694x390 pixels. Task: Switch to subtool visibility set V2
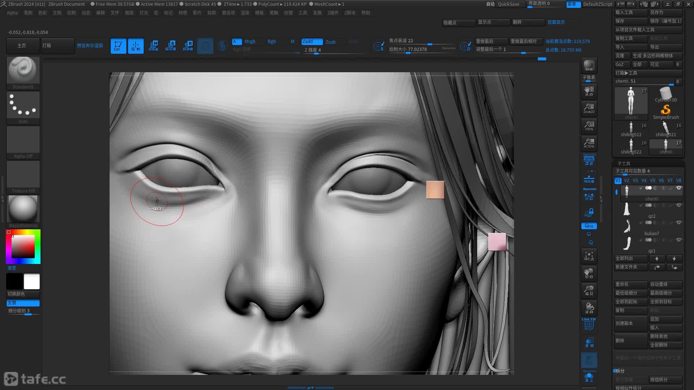click(x=627, y=181)
